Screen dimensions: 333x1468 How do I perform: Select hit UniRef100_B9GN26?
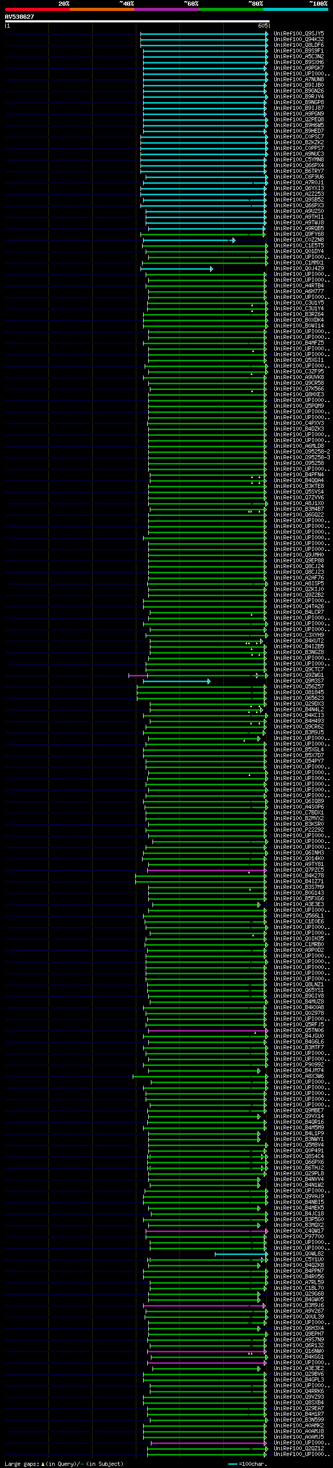(299, 91)
